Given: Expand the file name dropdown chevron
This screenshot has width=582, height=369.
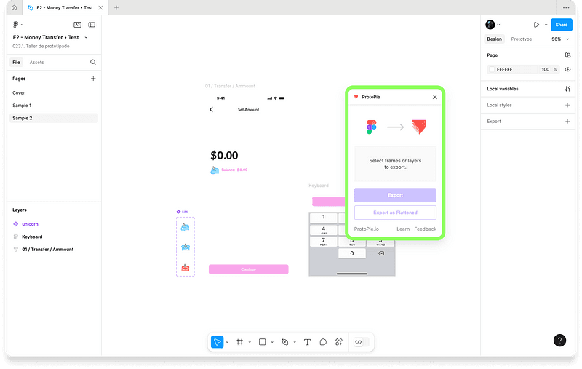Looking at the screenshot, I should [x=86, y=38].
